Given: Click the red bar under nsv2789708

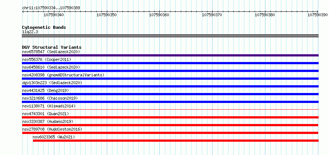Looking at the screenshot, I should click(170, 133).
